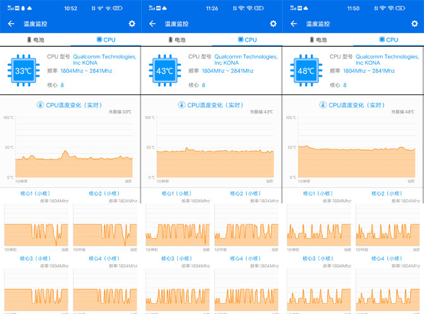Viewport: 424px width, 314px height.
Task: Select the CPU tab in the 10:52 screen
Action: pyautogui.click(x=106, y=39)
